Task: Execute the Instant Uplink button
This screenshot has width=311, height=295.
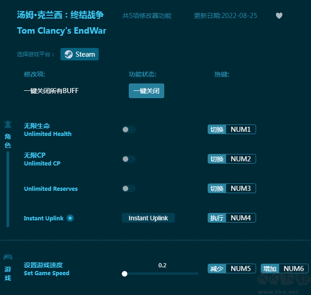Action: (148, 218)
